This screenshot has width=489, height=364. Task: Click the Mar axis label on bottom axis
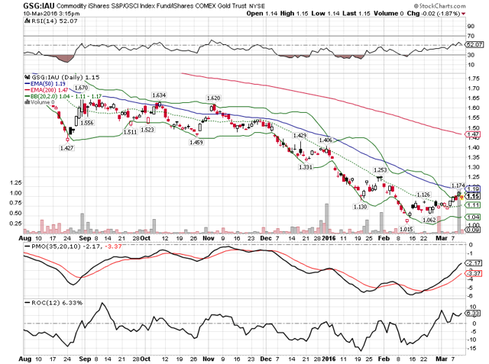tap(441, 359)
